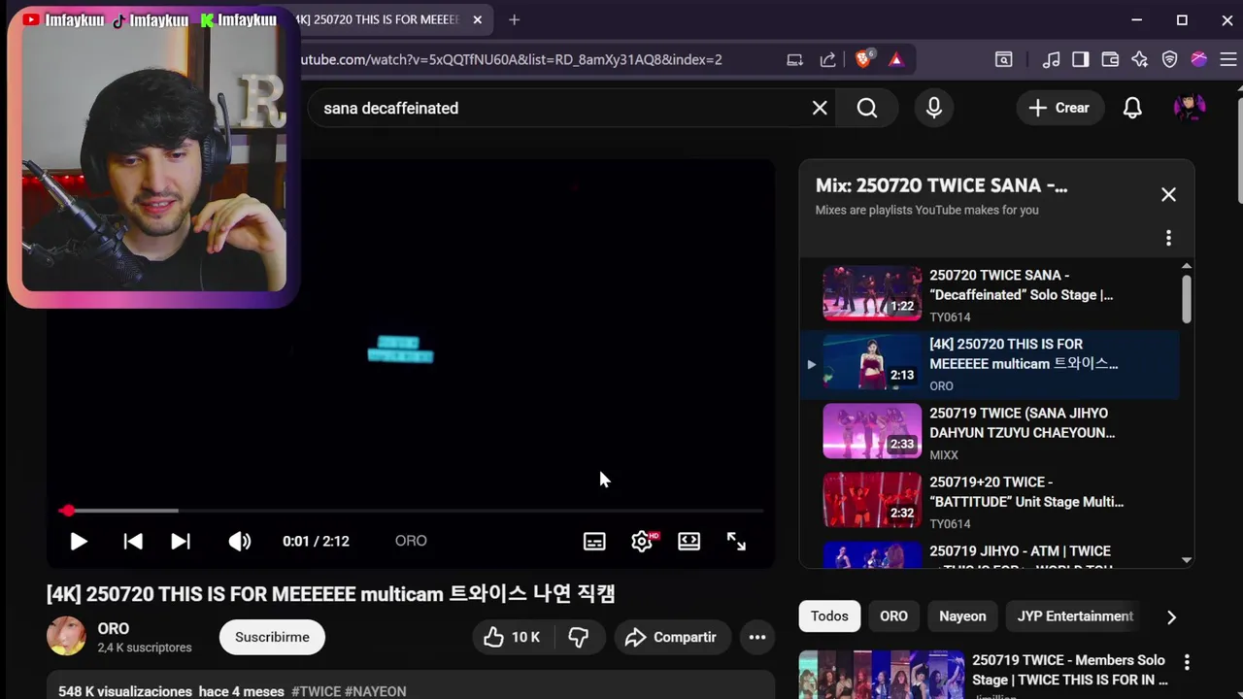Subscribe with the Suscribirme button

point(272,637)
